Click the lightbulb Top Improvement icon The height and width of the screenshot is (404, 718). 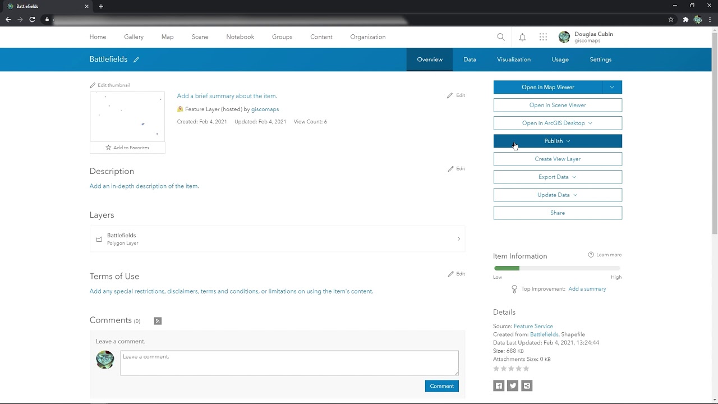(x=514, y=289)
